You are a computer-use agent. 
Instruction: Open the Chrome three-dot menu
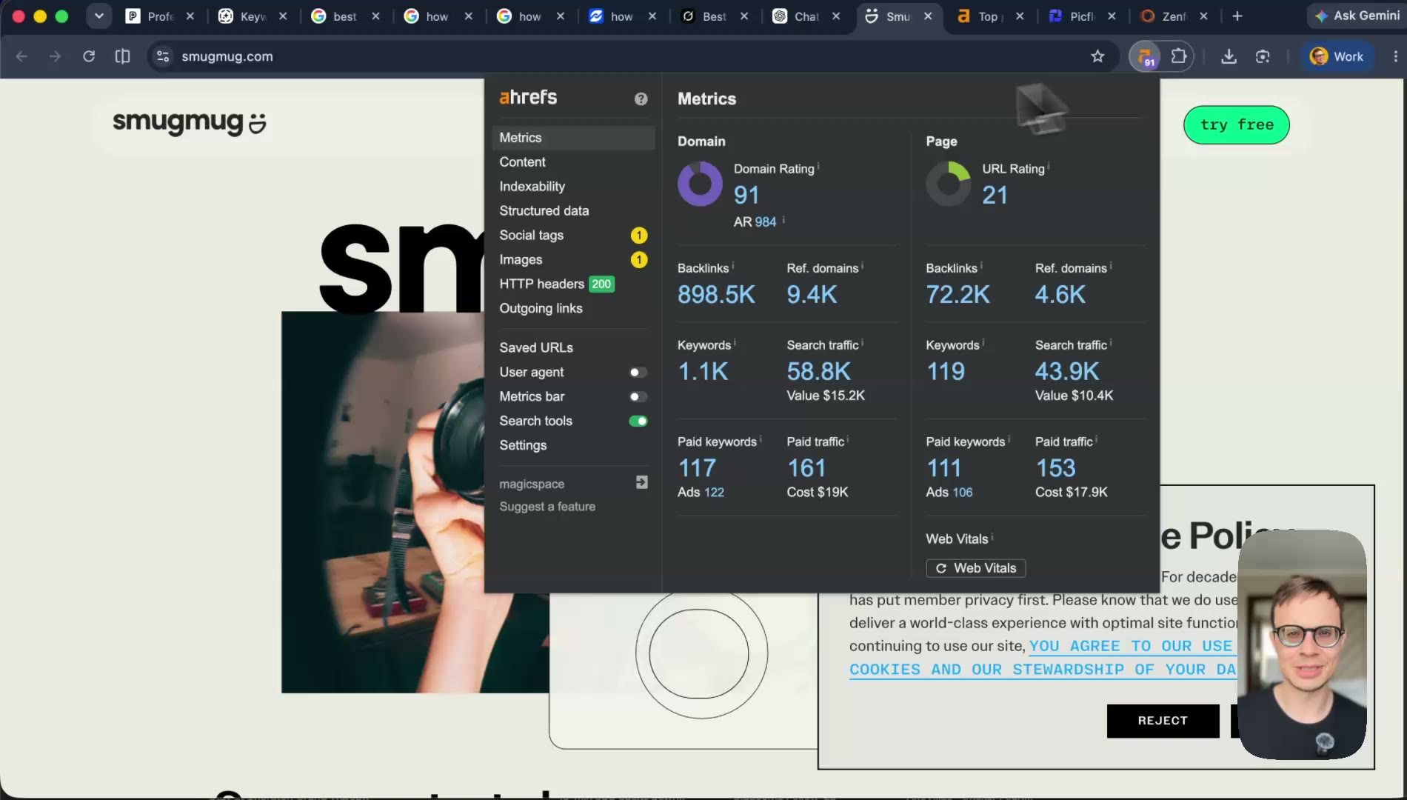(x=1395, y=56)
